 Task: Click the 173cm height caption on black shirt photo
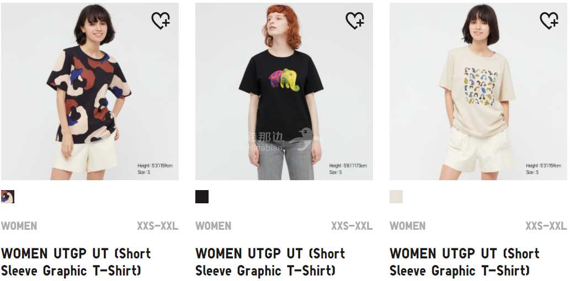[x=348, y=165]
